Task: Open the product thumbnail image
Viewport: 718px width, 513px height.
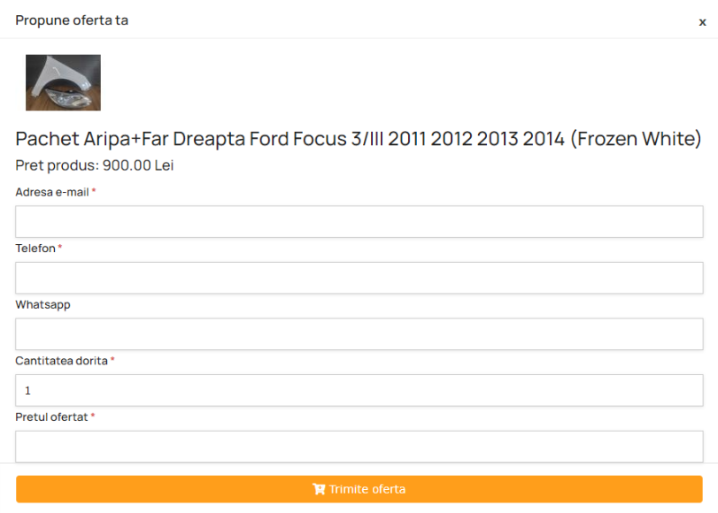Action: pos(63,82)
